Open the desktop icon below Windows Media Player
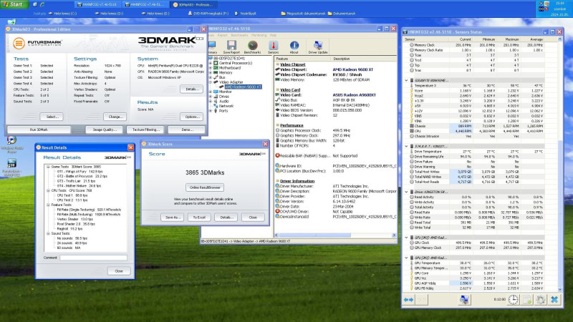Image resolution: width=573 pixels, height=322 pixels. (11, 168)
